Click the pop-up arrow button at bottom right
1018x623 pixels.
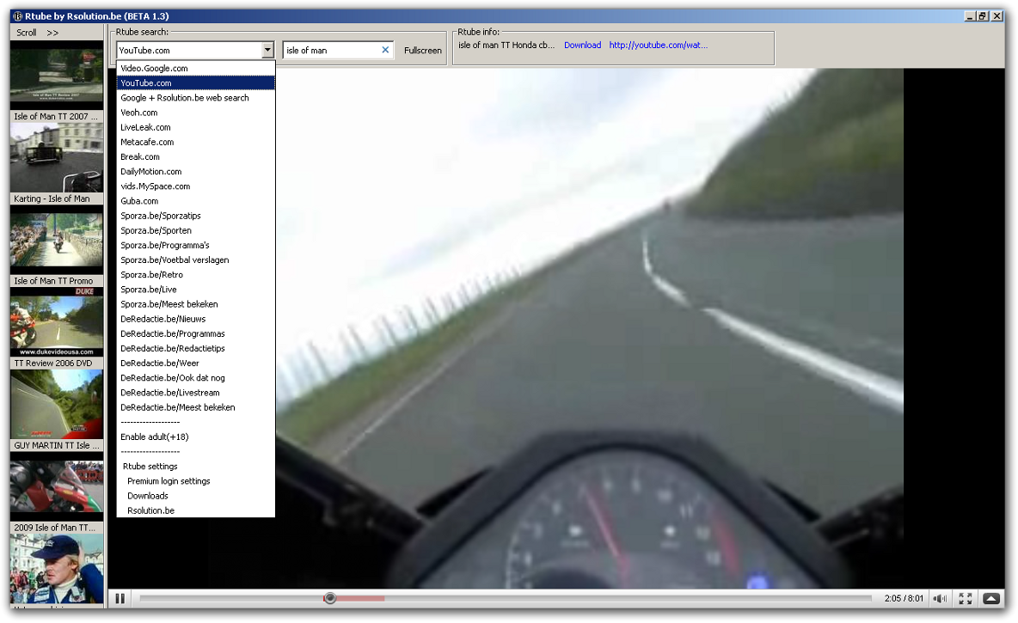(990, 598)
